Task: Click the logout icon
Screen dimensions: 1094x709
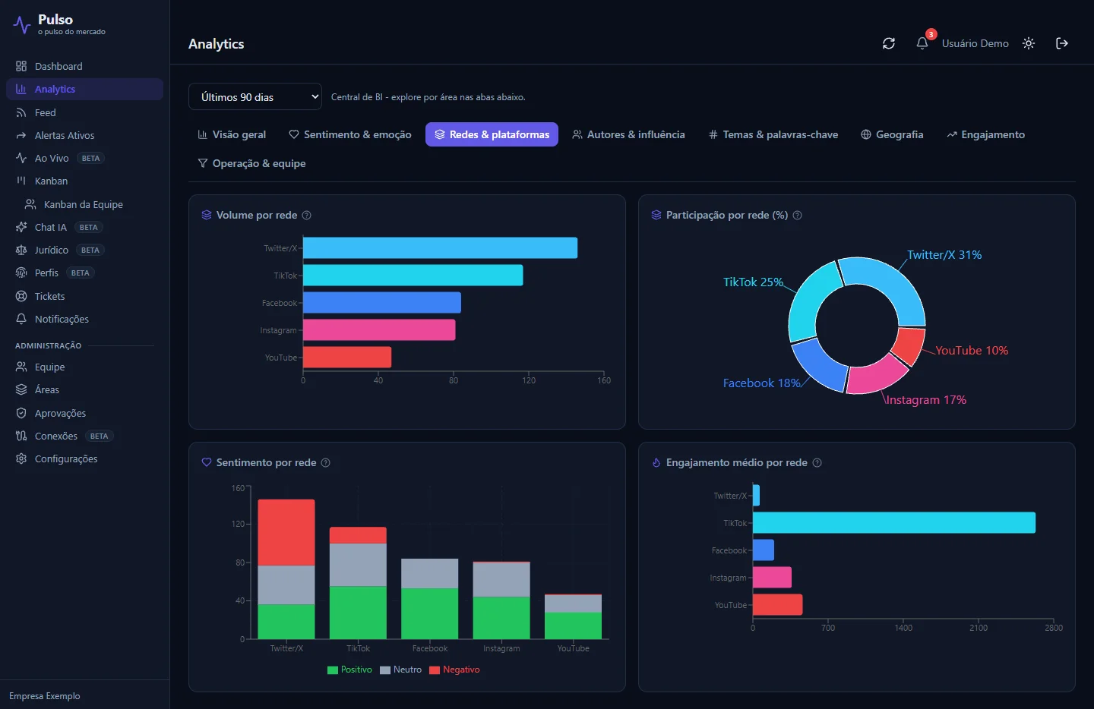Action: pos(1062,43)
